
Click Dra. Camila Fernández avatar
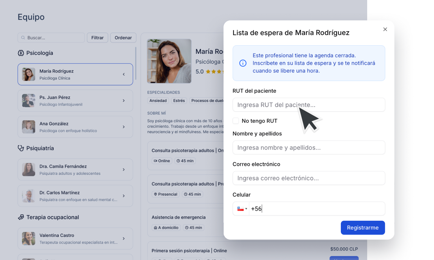[x=29, y=170]
